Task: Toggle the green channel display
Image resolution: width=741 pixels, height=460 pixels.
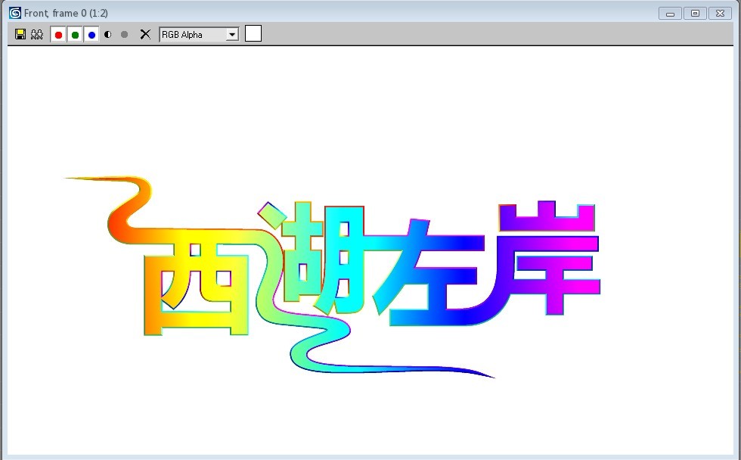Action: click(75, 34)
